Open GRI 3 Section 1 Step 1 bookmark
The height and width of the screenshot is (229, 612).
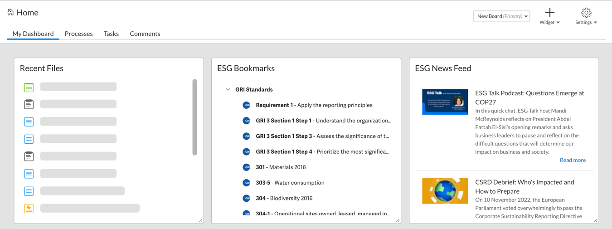[x=324, y=121]
